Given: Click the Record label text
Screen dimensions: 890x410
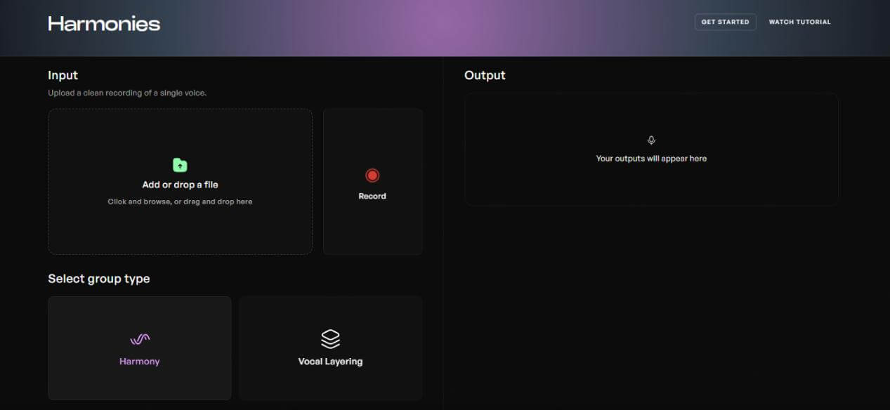Looking at the screenshot, I should pyautogui.click(x=372, y=197).
